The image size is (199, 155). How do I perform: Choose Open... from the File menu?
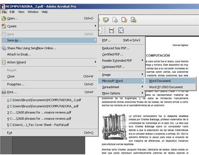coord(49,18)
